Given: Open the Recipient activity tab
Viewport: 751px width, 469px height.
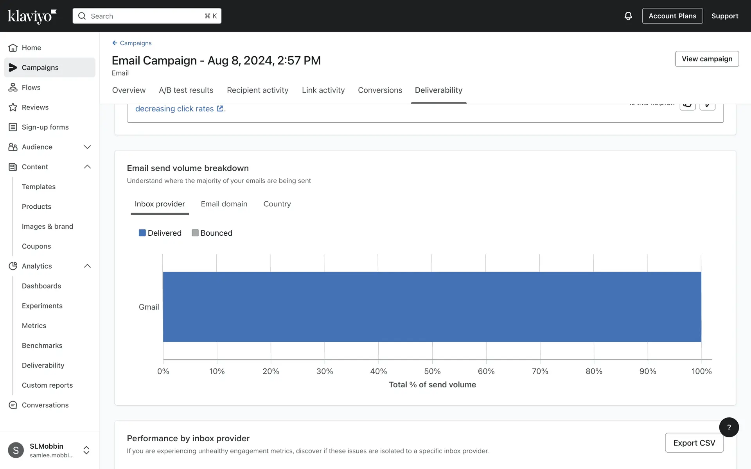Looking at the screenshot, I should [x=257, y=90].
